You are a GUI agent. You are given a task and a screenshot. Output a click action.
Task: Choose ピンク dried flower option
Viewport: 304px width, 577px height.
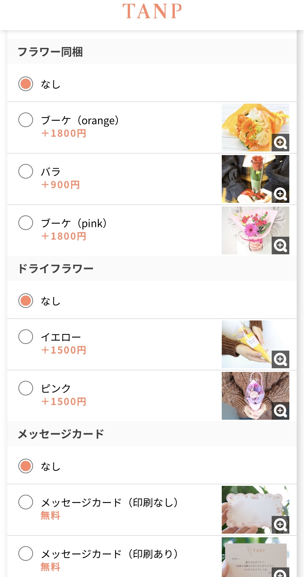(26, 388)
